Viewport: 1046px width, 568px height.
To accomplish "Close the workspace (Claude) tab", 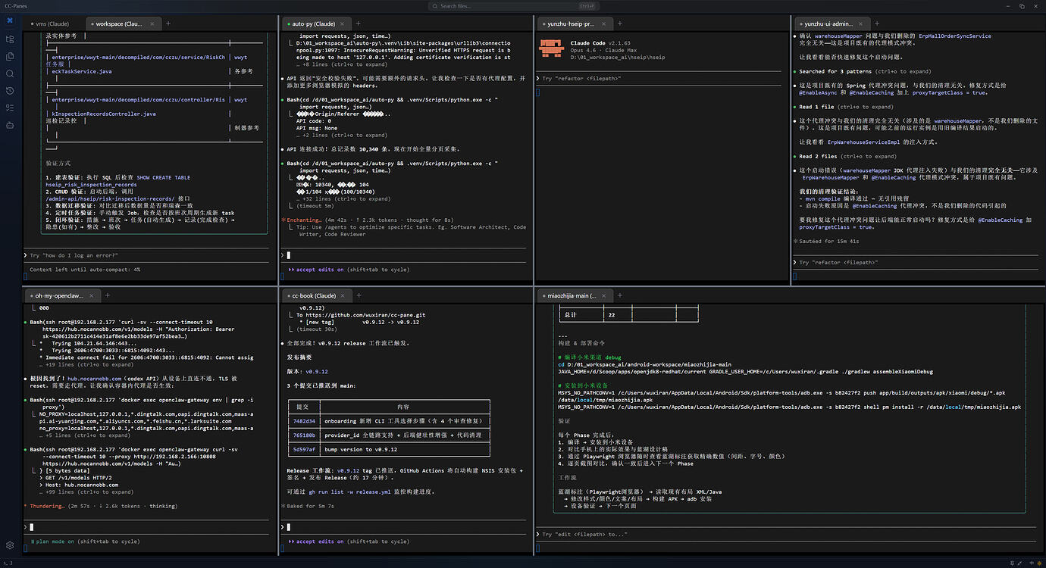I will (152, 23).
